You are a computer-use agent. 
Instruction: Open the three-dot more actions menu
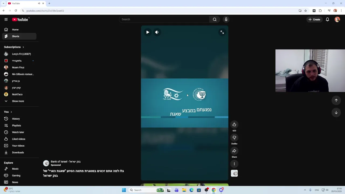click(x=234, y=164)
